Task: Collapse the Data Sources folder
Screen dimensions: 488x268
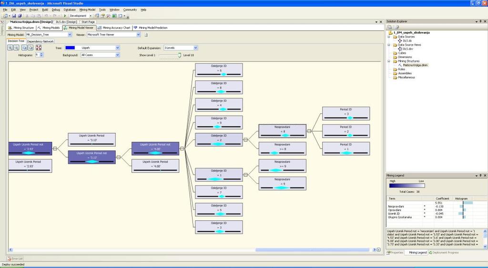Action: click(x=389, y=37)
